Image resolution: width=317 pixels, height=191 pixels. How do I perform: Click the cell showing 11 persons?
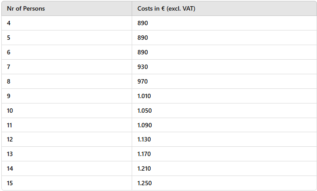(x=67, y=125)
